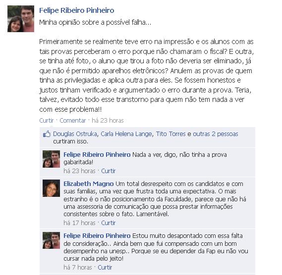Viewport: 282px width, 275px height.
Task: Open Felipe Ribeiro Pinheiro's main post profile photo
Action: 21,19
